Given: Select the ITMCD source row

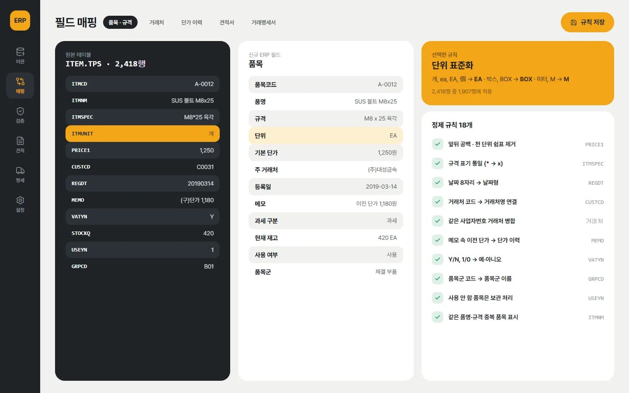Looking at the screenshot, I should pos(142,84).
